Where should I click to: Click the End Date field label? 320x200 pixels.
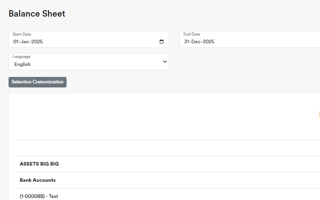tap(192, 34)
